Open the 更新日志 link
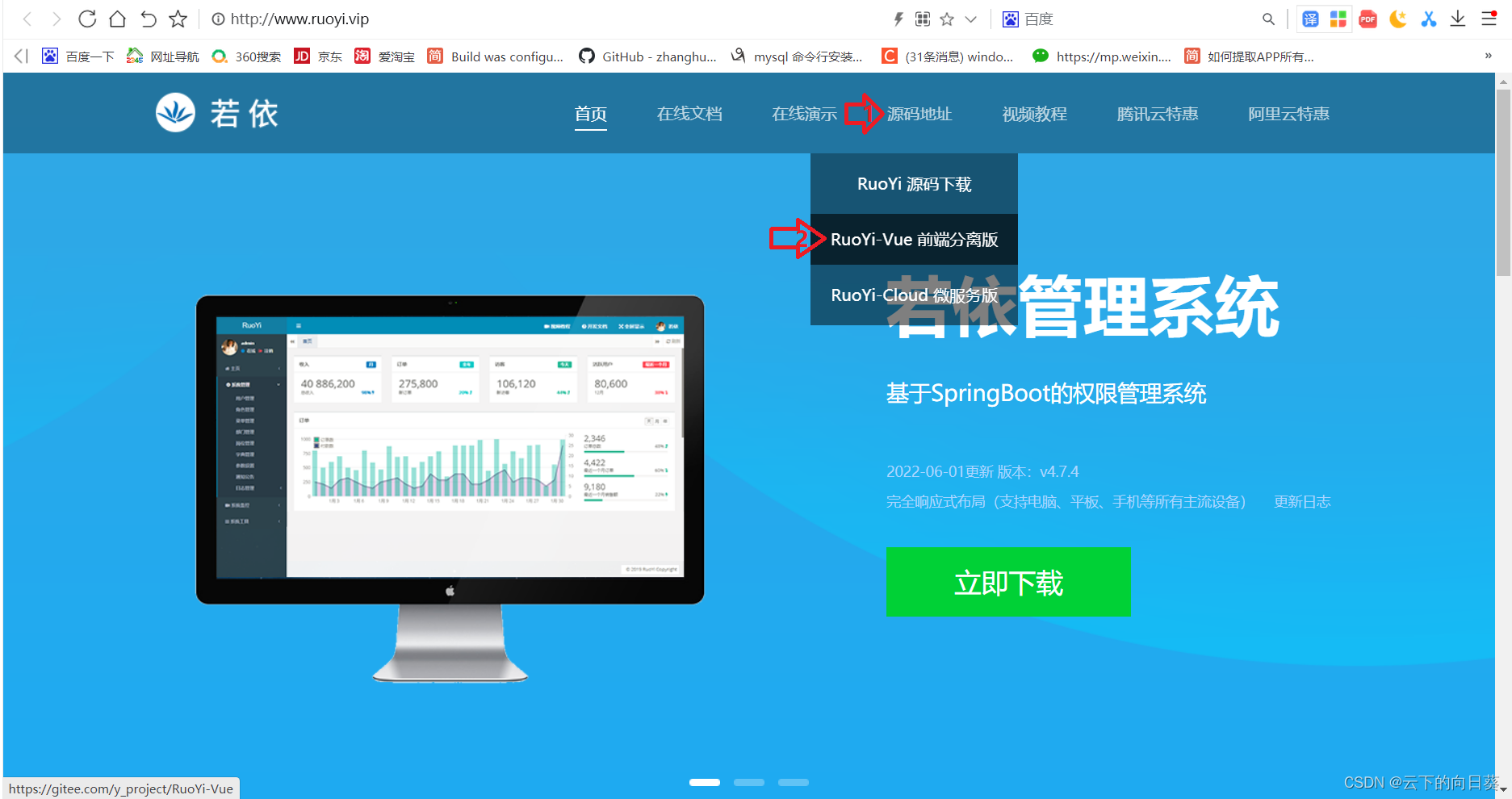Image resolution: width=1512 pixels, height=799 pixels. pyautogui.click(x=1302, y=502)
